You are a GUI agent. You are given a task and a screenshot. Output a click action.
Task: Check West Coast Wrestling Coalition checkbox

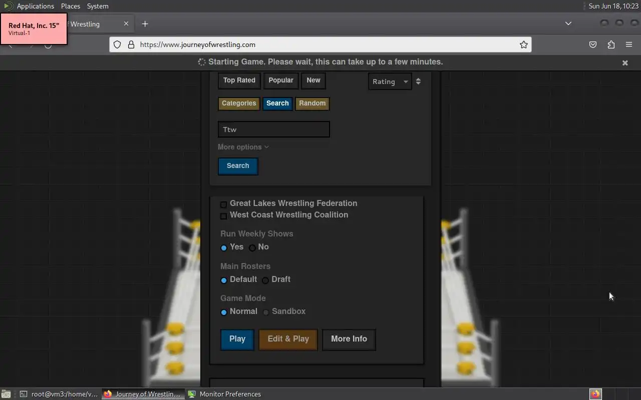(224, 216)
